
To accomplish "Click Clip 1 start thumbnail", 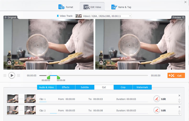I will coord(13,99).
